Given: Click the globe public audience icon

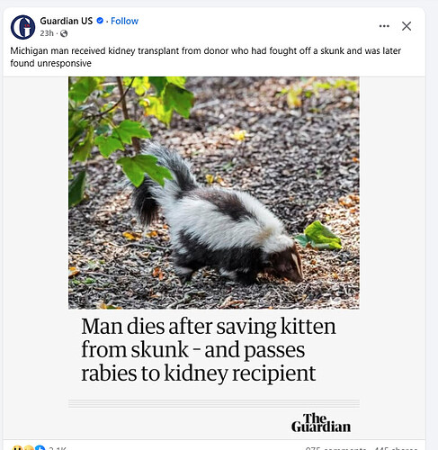Looking at the screenshot, I should tap(64, 33).
